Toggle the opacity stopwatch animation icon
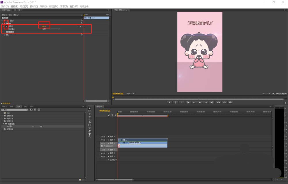288x184 pixels. pos(6,26)
